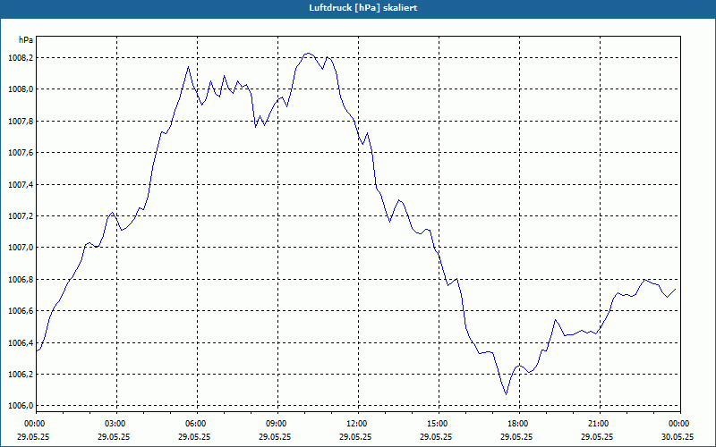This screenshot has width=716, height=447.
Task: Click the 1007,4 y-axis label
Action: (21, 185)
